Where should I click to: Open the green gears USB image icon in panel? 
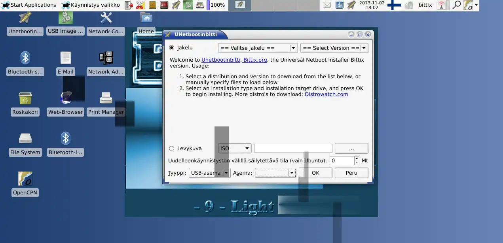[188, 5]
